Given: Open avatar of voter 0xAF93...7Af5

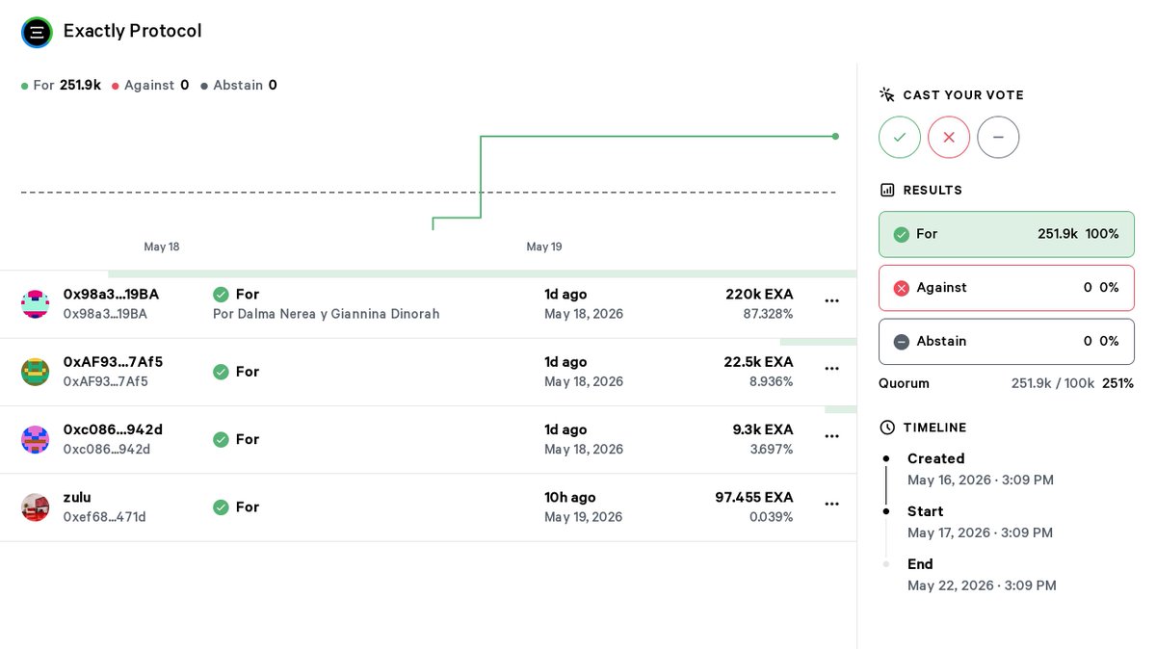Looking at the screenshot, I should click(x=36, y=372).
